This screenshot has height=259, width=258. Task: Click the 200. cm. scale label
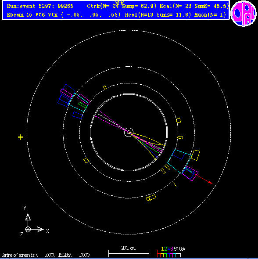click(129, 248)
